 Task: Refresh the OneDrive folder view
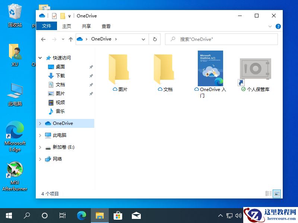click(155, 39)
